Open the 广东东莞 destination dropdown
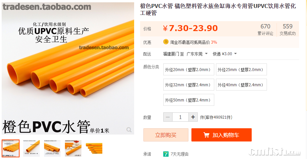This screenshot has width=307, height=159. [197, 54]
